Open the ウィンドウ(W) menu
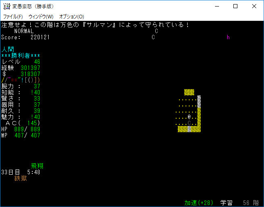Viewport: 264px width, 207px height. [41, 16]
